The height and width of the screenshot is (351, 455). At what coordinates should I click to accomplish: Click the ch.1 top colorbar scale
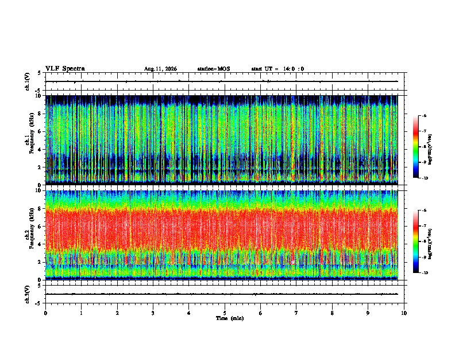coord(415,147)
